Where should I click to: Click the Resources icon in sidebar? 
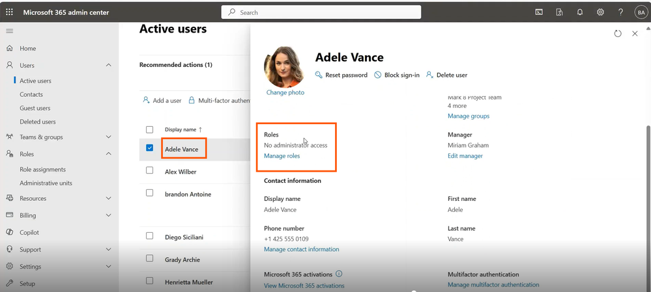(x=10, y=198)
